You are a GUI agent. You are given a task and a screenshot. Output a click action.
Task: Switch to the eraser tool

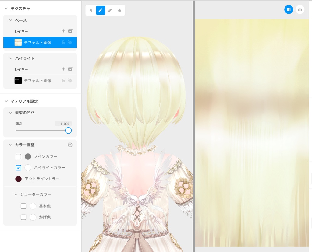point(110,10)
